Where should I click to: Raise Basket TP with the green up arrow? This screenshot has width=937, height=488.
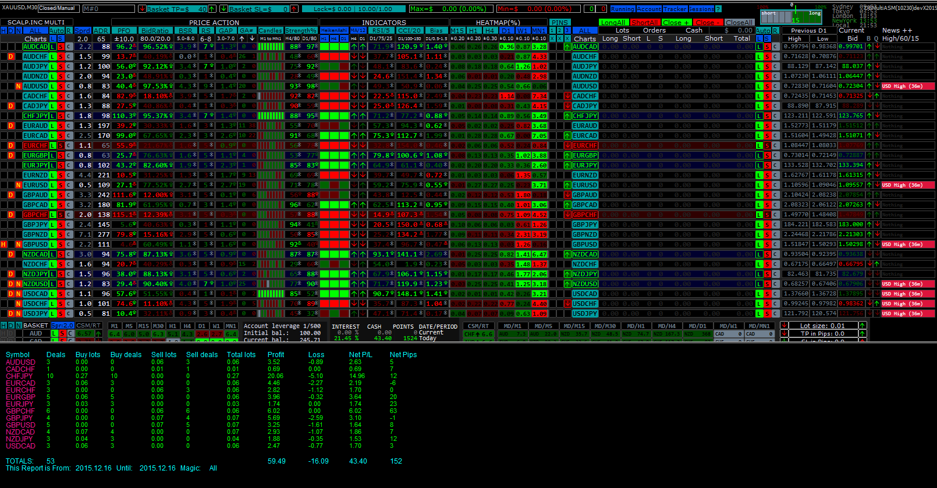tap(212, 9)
